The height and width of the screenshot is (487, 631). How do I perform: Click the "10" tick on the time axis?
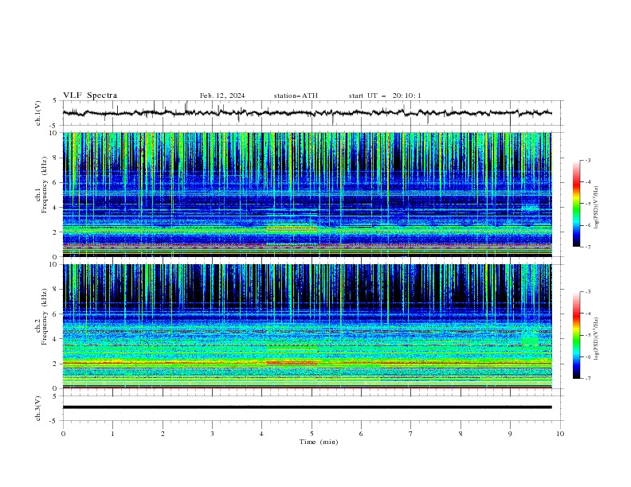pos(560,434)
